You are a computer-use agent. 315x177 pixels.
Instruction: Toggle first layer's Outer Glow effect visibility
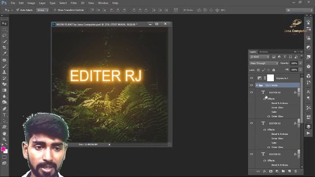[268, 117]
